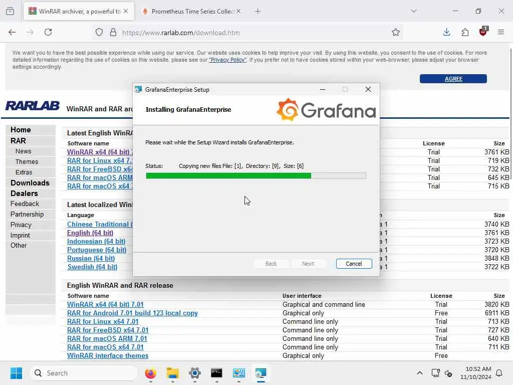Screen dimensions: 513x385
Task: Click the URL address bar
Action: coord(248,33)
